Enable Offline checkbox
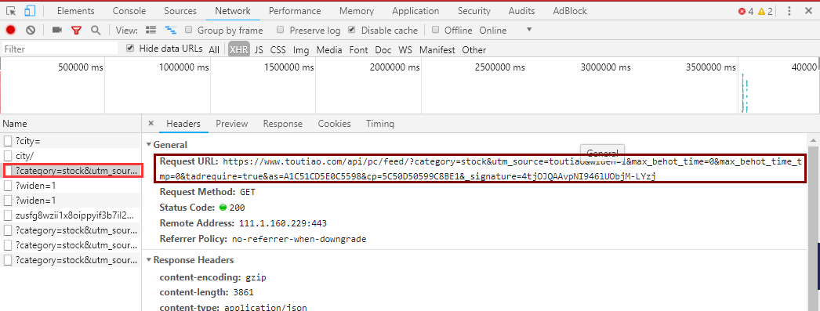 pyautogui.click(x=435, y=30)
